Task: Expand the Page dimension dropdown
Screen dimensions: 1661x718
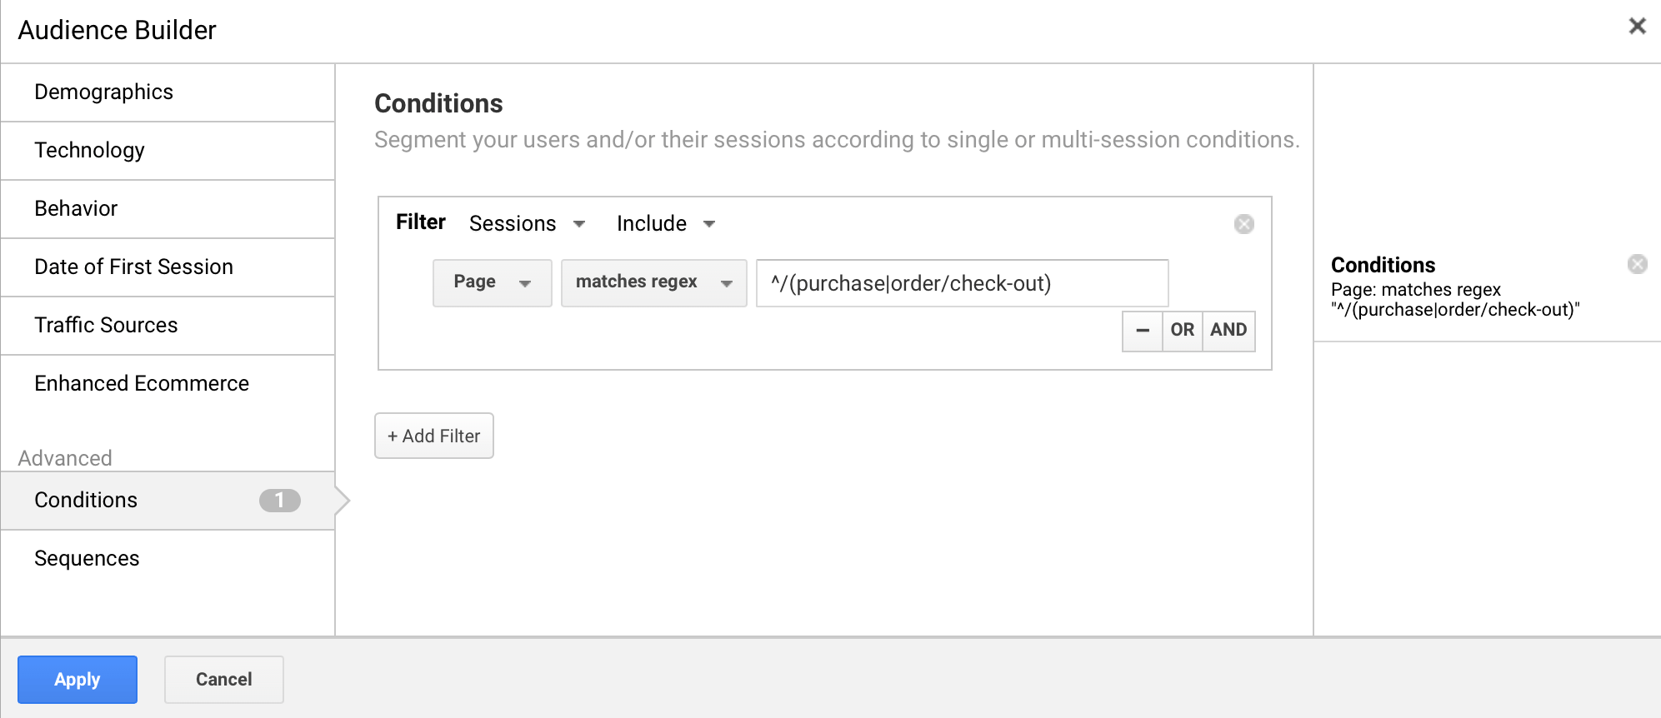Action: click(x=492, y=283)
